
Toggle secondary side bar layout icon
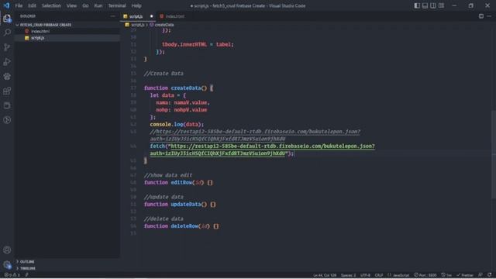click(433, 5)
